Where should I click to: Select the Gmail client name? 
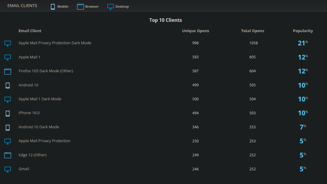(x=24, y=169)
